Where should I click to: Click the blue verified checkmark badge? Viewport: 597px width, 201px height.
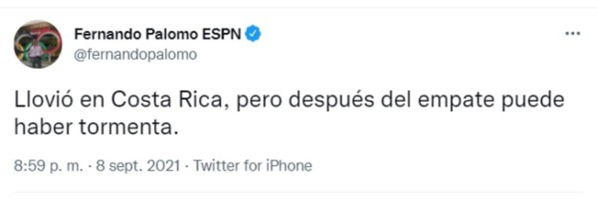click(254, 34)
